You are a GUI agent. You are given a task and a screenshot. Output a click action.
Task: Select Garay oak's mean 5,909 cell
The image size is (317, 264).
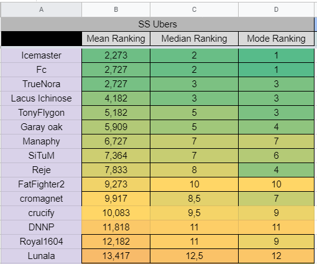[x=116, y=127]
